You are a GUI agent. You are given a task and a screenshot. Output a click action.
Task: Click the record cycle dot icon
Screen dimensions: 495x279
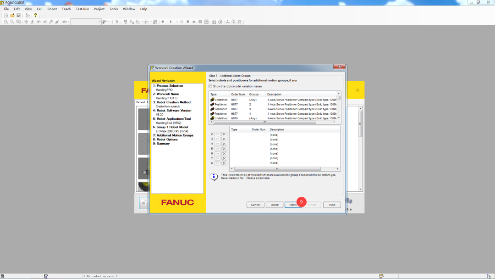pos(163,22)
